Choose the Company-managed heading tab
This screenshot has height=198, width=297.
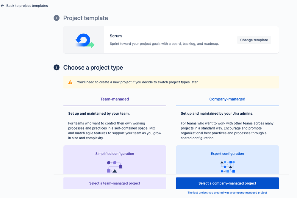[x=227, y=99]
